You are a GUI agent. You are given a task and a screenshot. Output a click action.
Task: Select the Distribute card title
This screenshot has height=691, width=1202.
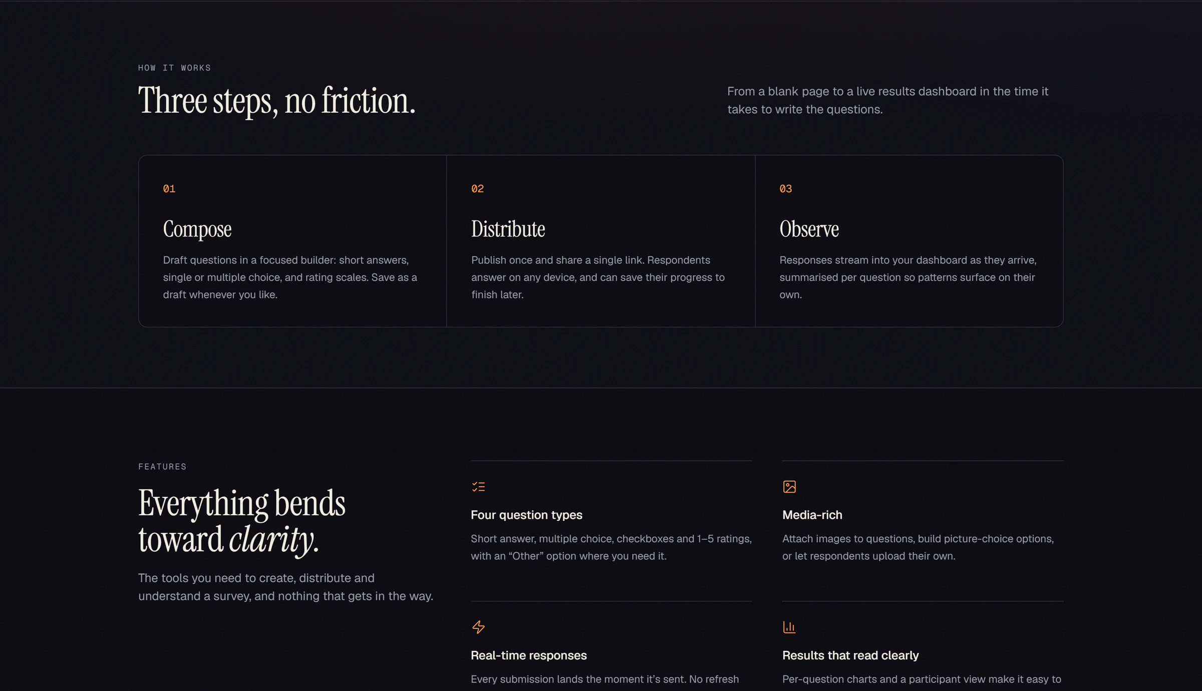tap(508, 229)
